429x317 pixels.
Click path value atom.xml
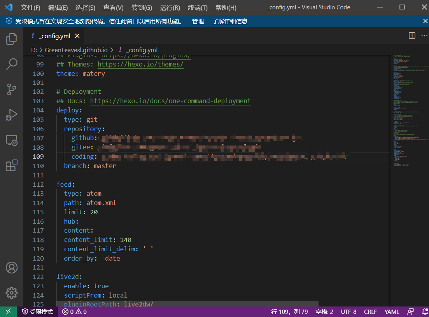(101, 203)
